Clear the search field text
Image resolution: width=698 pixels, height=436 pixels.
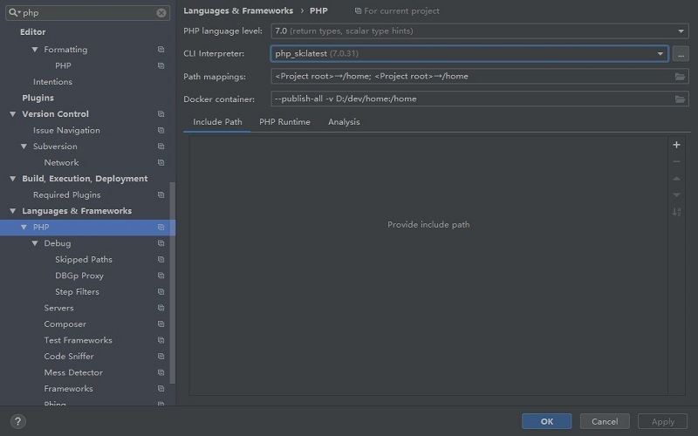tap(161, 13)
